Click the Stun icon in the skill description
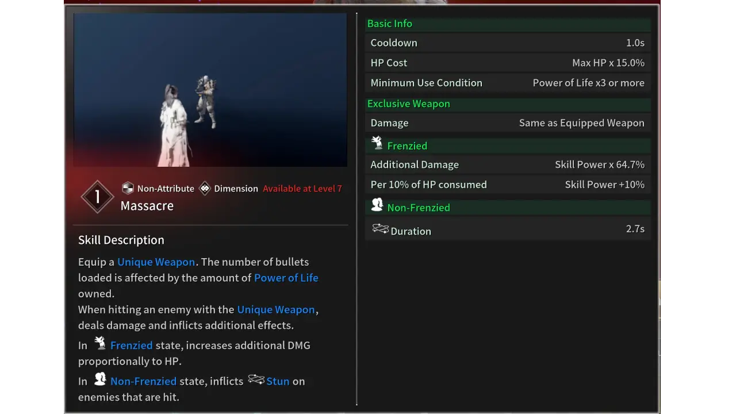This screenshot has width=736, height=414. click(256, 379)
